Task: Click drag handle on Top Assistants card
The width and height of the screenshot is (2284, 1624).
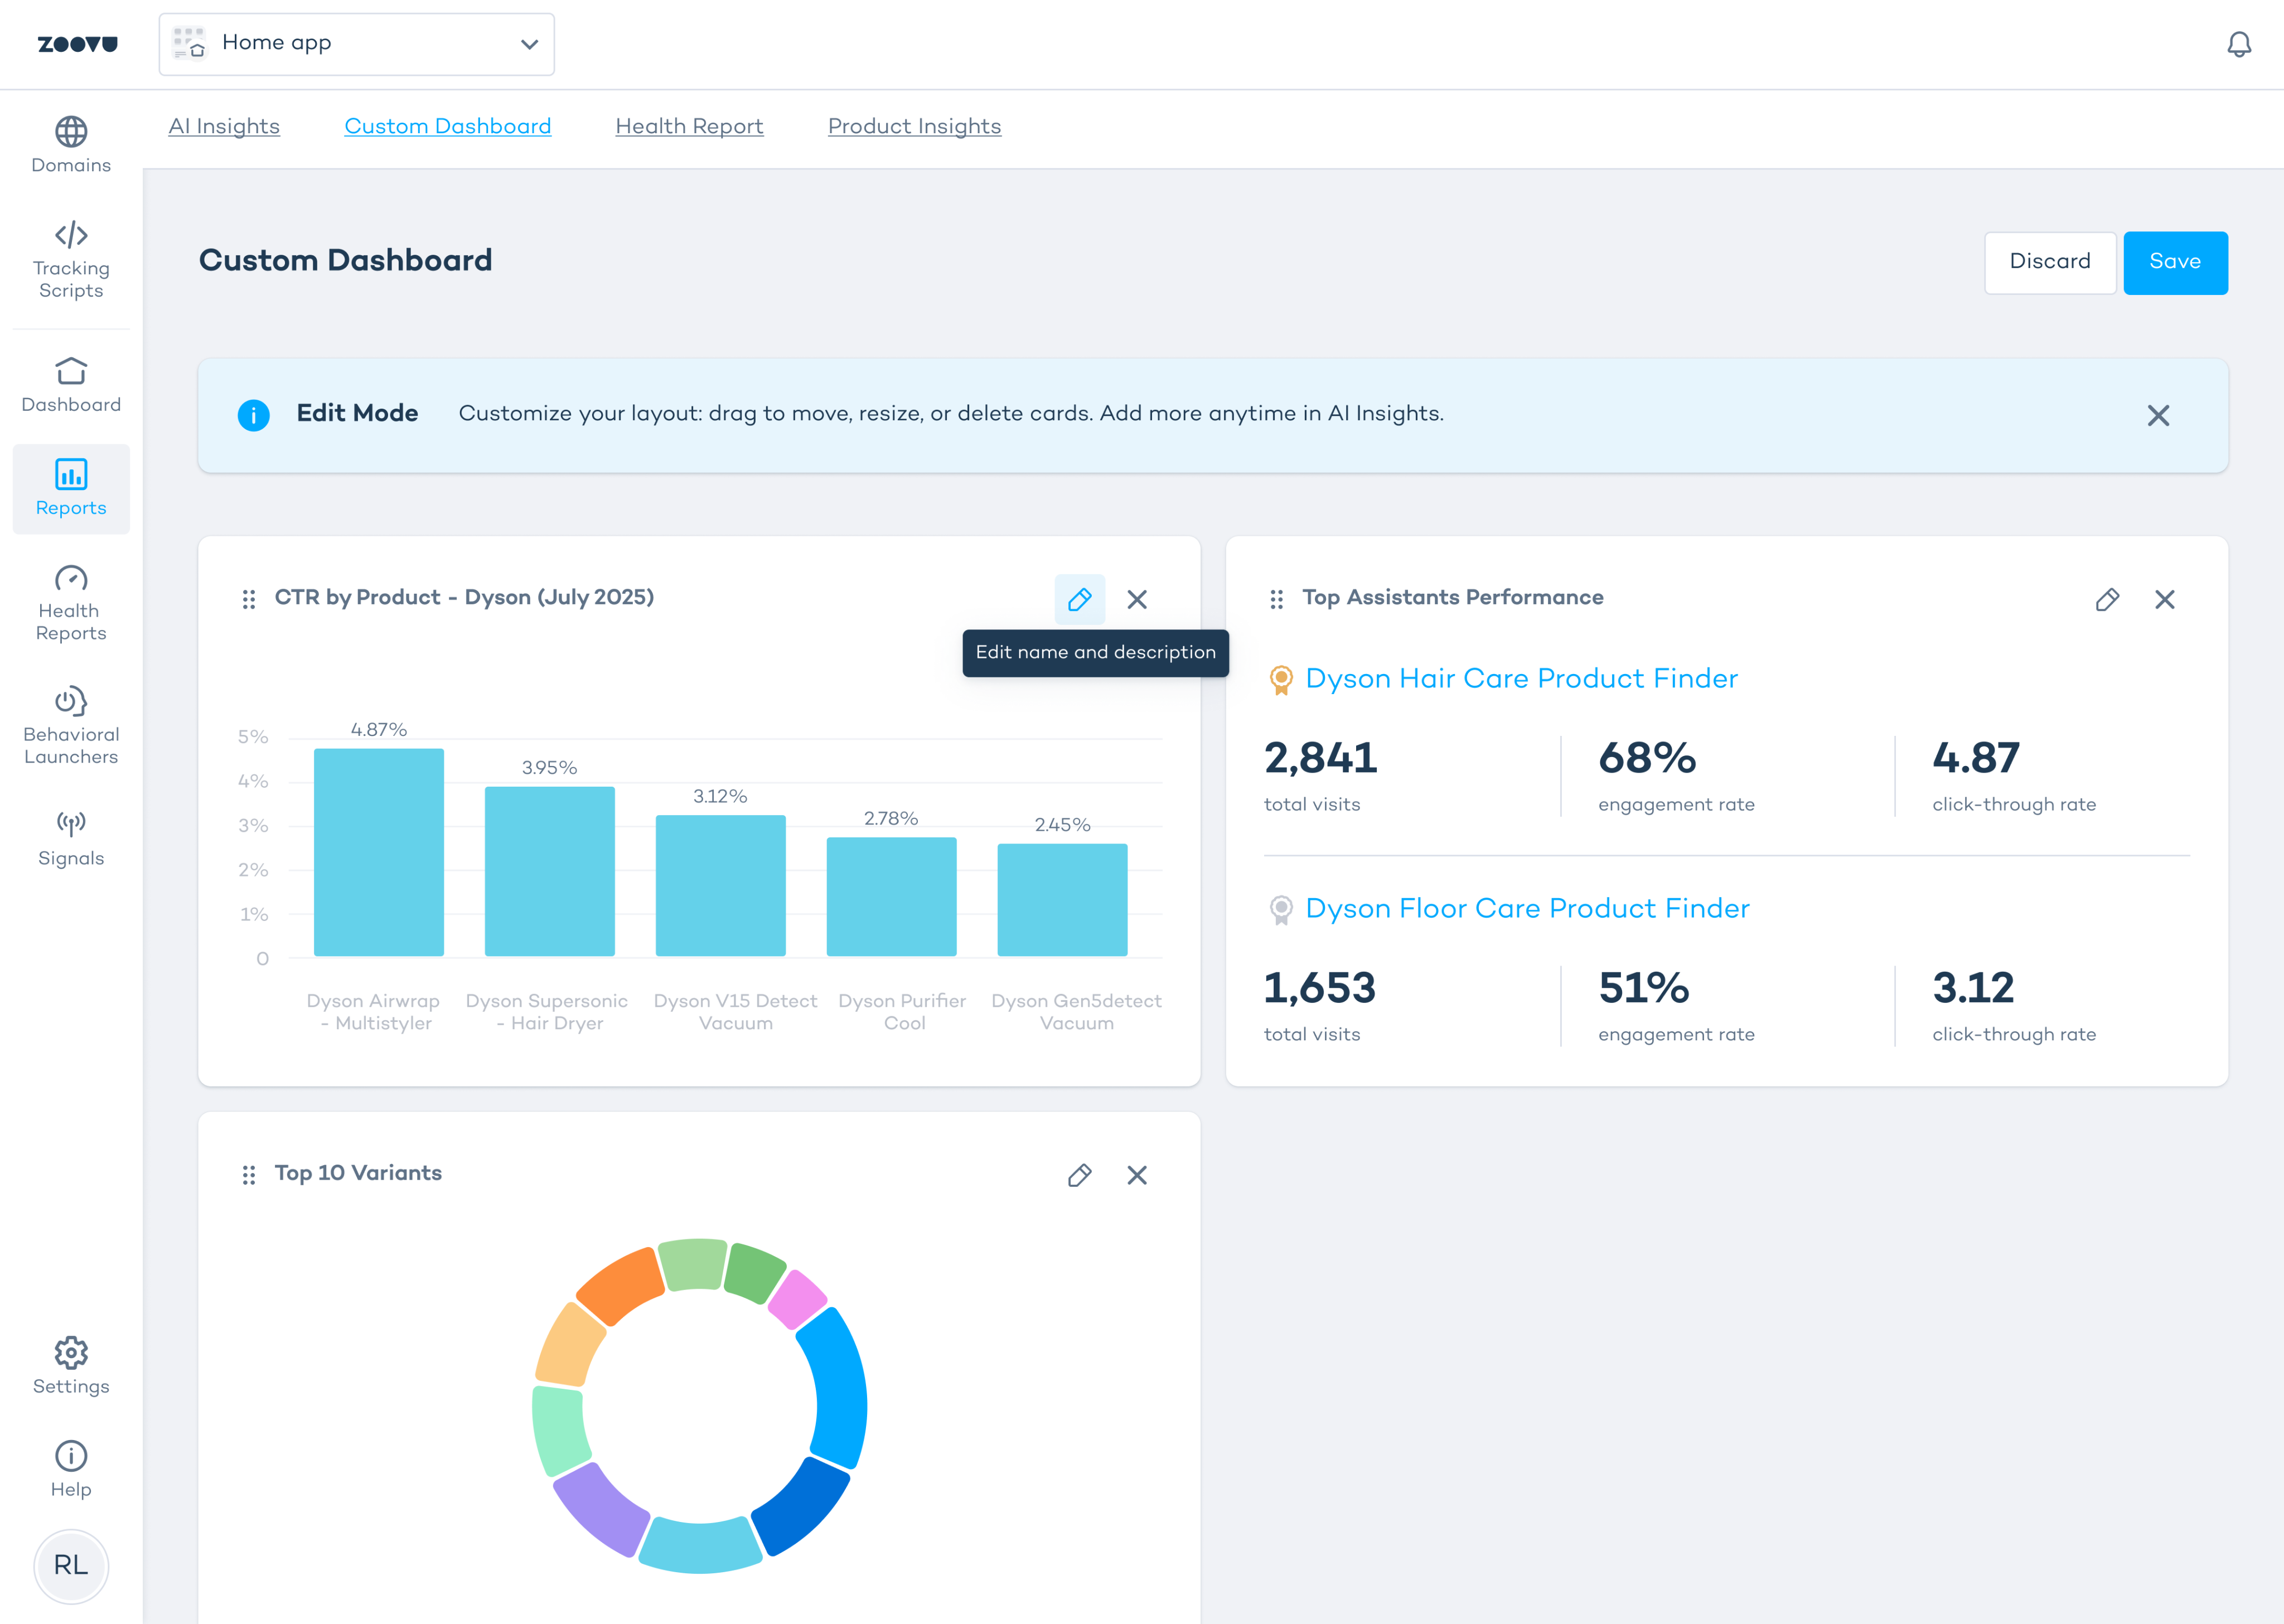Action: pos(1276,599)
